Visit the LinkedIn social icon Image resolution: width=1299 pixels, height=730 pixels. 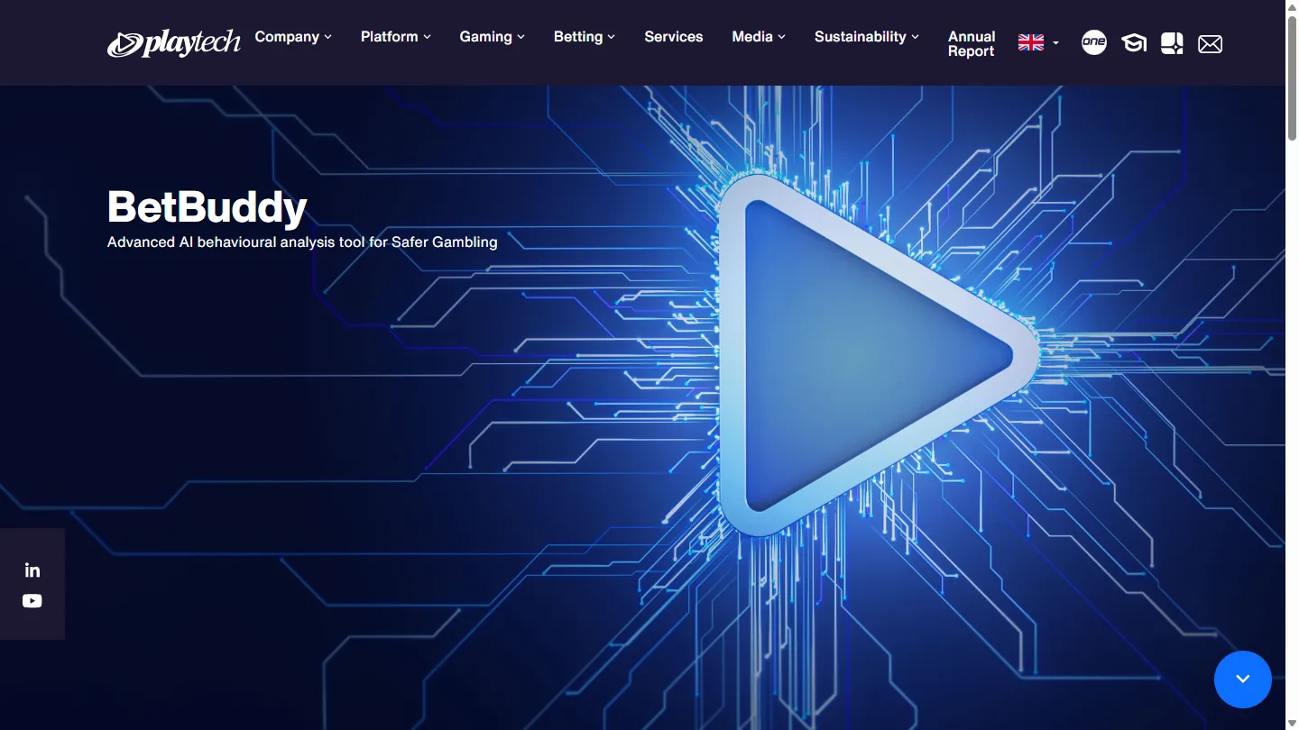(32, 570)
